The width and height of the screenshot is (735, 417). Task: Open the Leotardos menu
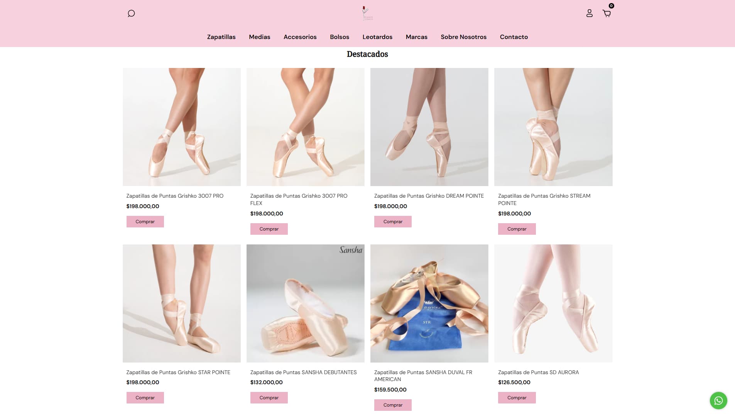coord(377,37)
